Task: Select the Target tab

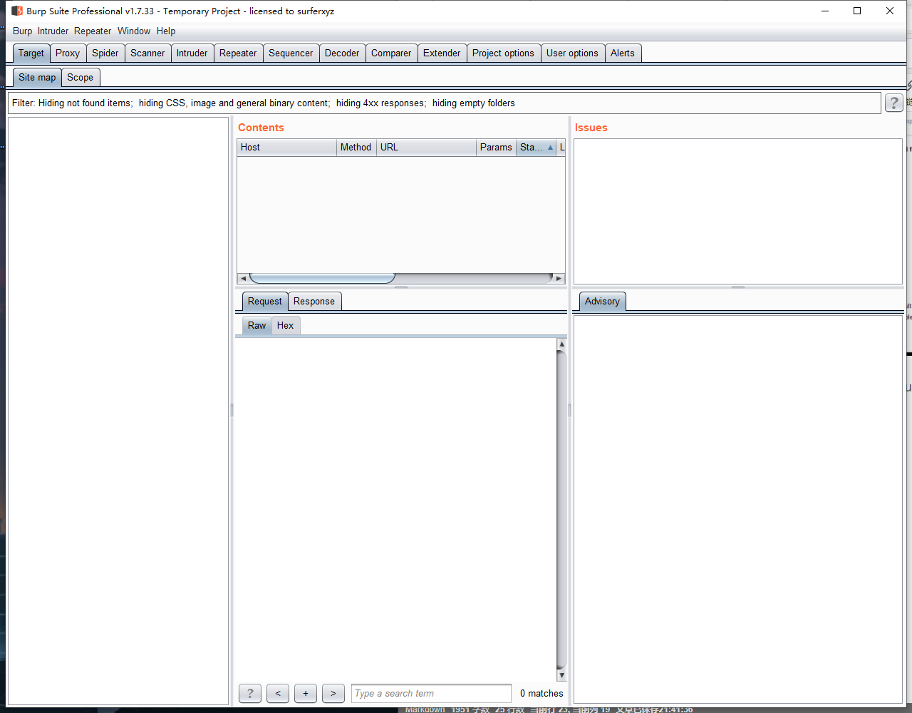Action: click(x=31, y=53)
